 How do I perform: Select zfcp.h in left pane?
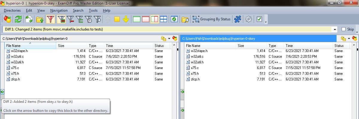(15, 79)
